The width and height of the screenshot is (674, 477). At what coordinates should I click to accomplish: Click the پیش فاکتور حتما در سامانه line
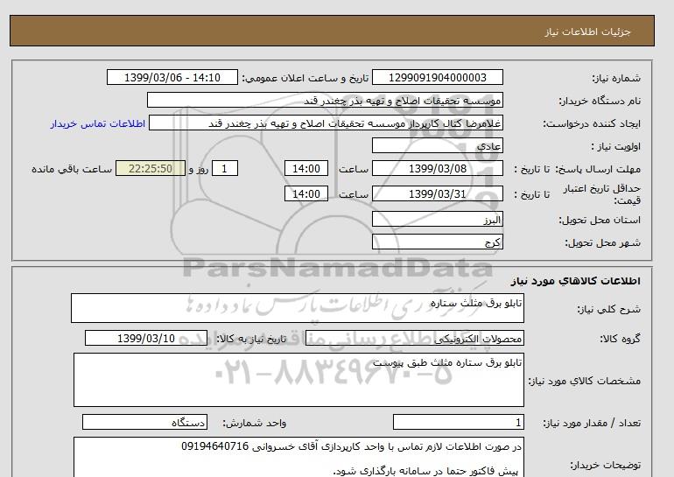coord(427,471)
